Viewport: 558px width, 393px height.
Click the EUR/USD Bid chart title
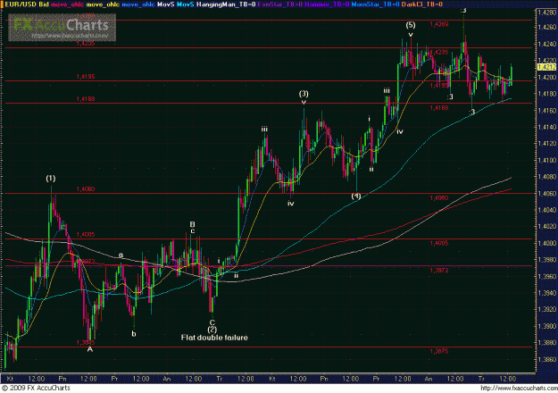click(x=26, y=4)
